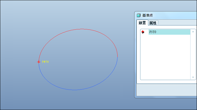Click the yellow PNT0 label in viewport
This screenshot has width=197, height=110.
tap(45, 62)
